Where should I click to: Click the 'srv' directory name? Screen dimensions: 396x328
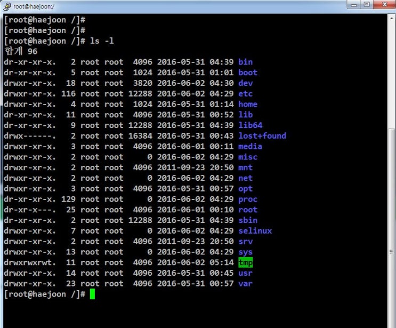click(246, 242)
